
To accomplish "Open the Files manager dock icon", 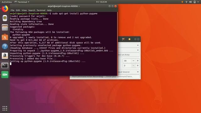I will pyautogui.click(x=5, y=28).
